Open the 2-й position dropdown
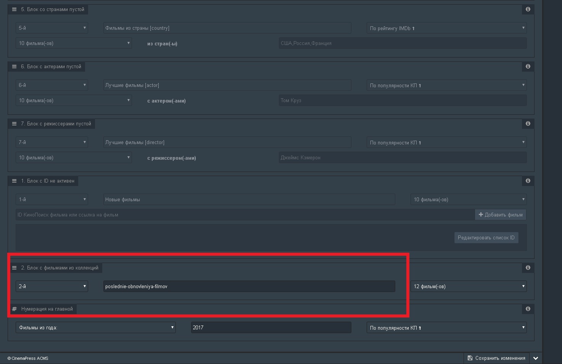The width and height of the screenshot is (562, 364). point(52,286)
